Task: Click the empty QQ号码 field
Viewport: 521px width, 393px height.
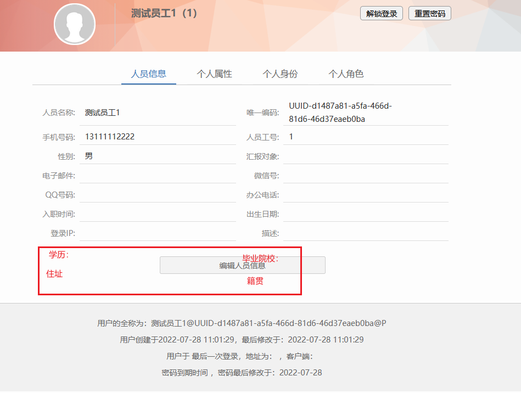Action: 158,194
